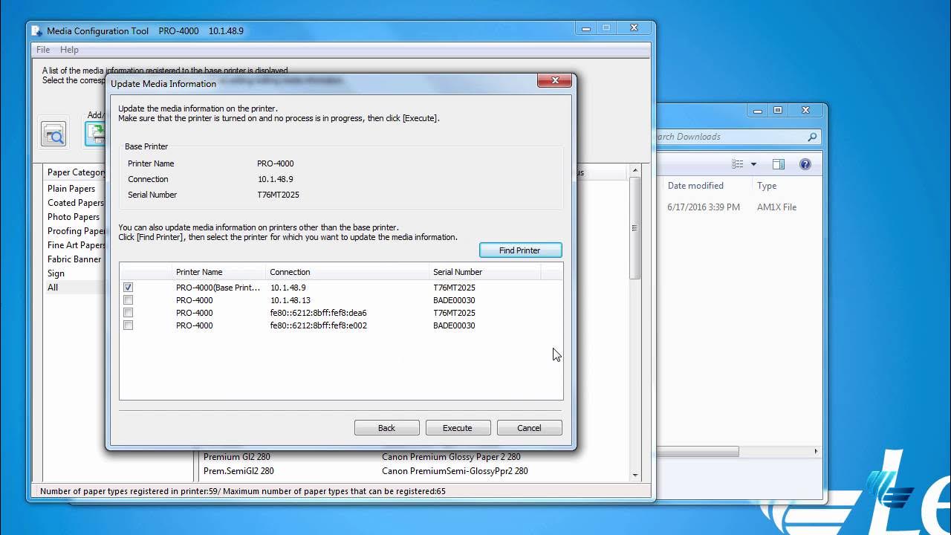The image size is (951, 535).
Task: Click the 10.1.48.13 connection cell
Action: click(291, 300)
